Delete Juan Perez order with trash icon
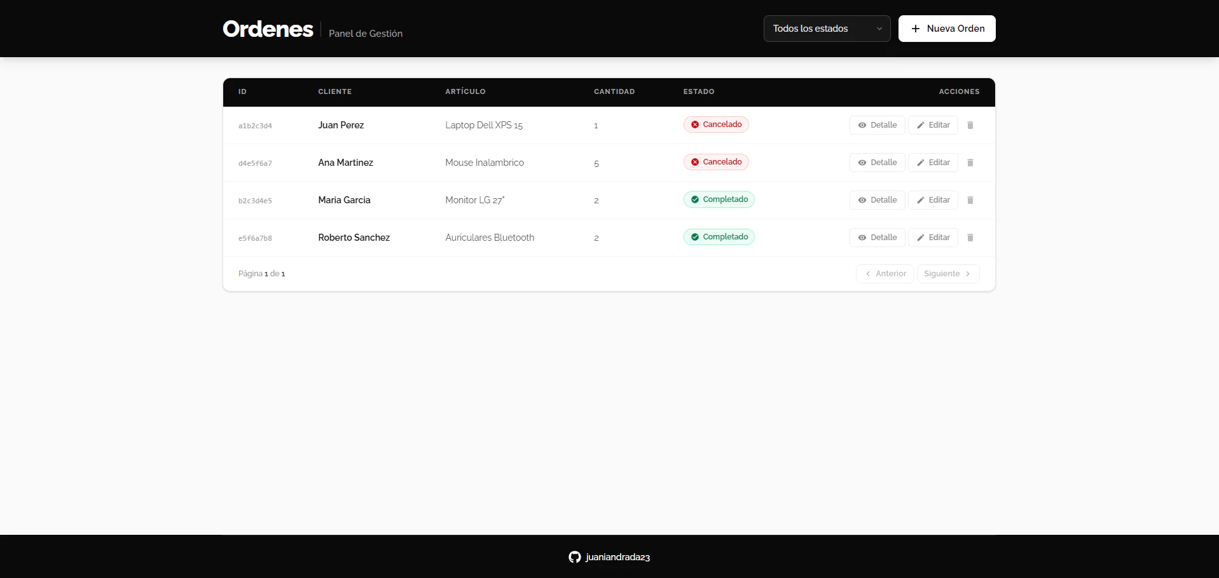Image resolution: width=1219 pixels, height=578 pixels. [x=970, y=125]
